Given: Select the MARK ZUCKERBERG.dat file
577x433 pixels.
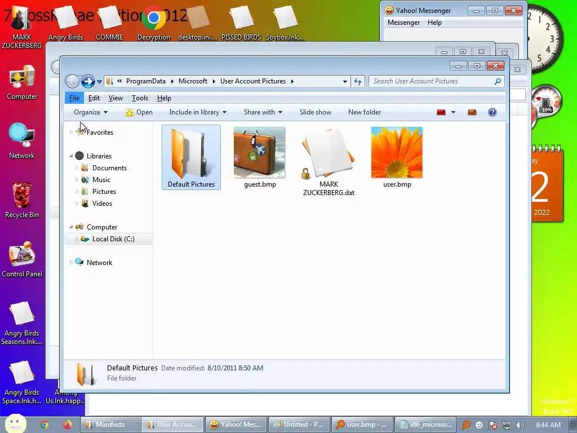Looking at the screenshot, I should pos(329,162).
